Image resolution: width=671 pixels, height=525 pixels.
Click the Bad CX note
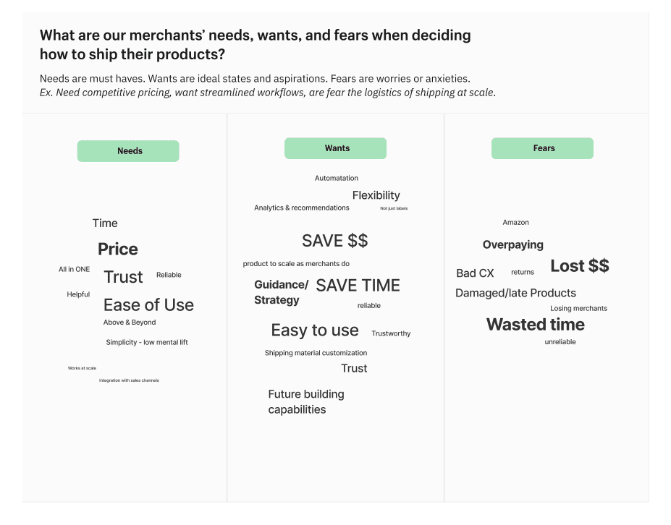475,273
